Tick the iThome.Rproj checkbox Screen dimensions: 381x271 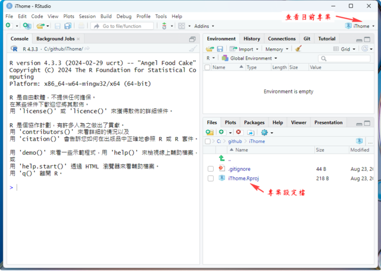pos(211,179)
